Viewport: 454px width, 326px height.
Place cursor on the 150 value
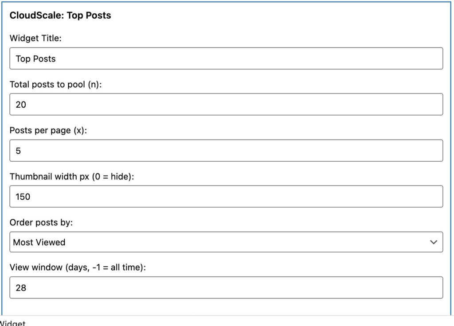click(23, 197)
